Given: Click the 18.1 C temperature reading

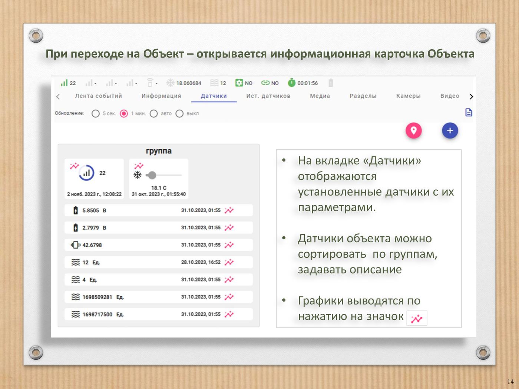Looking at the screenshot, I should tap(159, 188).
